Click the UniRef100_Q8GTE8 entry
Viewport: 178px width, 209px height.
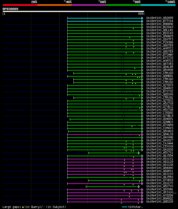pyautogui.click(x=160, y=45)
